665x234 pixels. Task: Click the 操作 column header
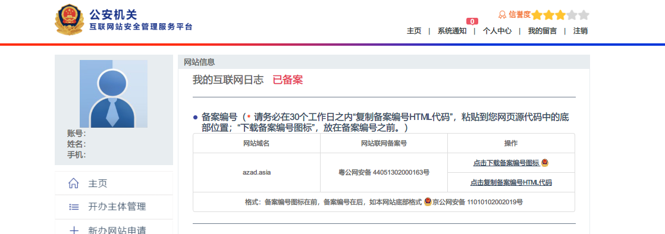click(511, 143)
